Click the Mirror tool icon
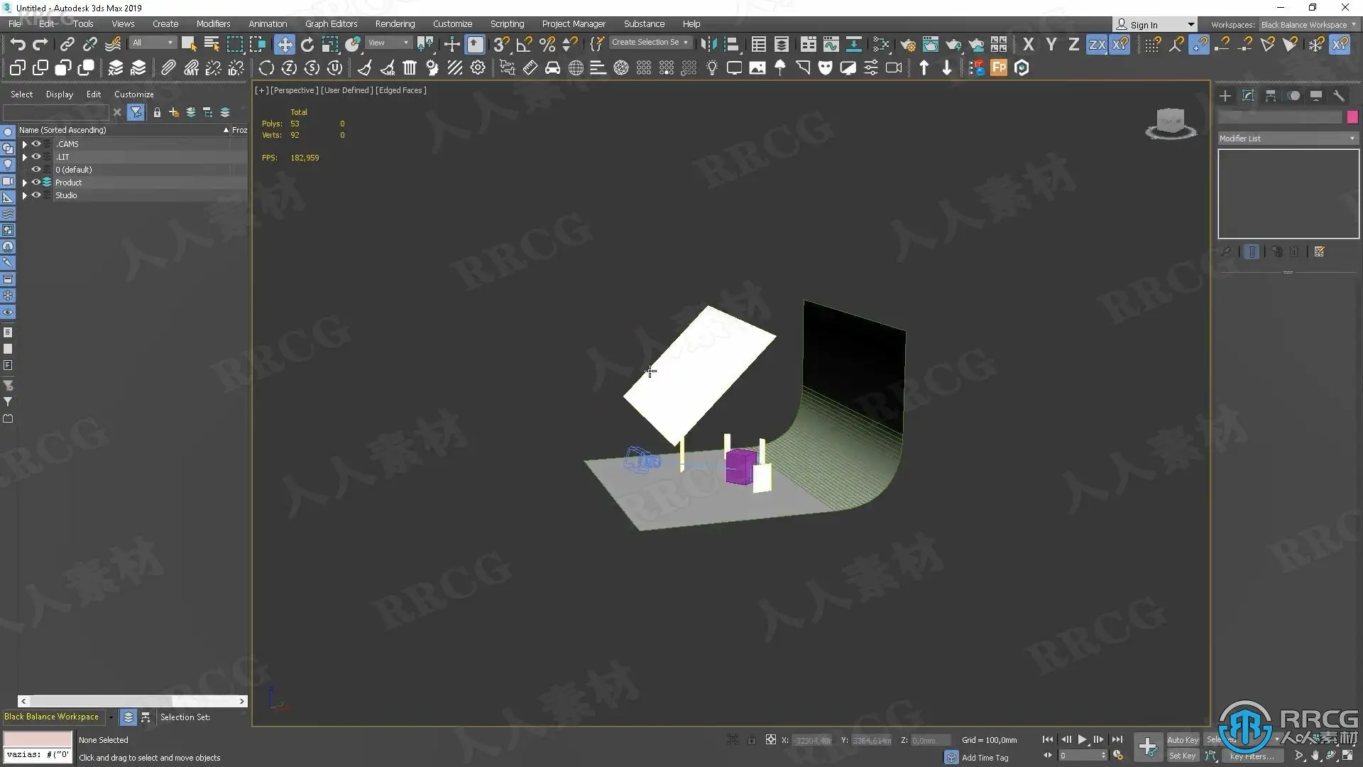 708,45
